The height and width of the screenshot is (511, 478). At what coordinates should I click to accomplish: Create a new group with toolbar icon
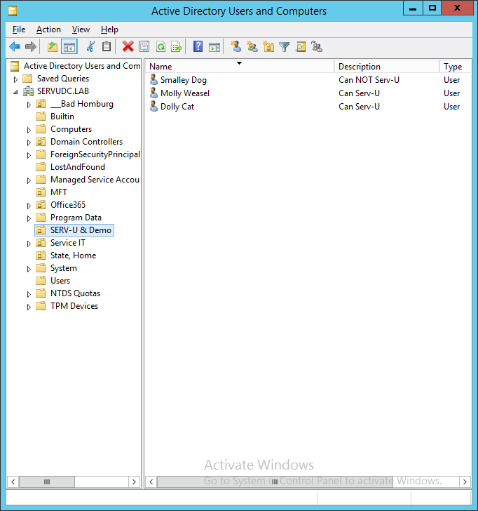pos(252,47)
